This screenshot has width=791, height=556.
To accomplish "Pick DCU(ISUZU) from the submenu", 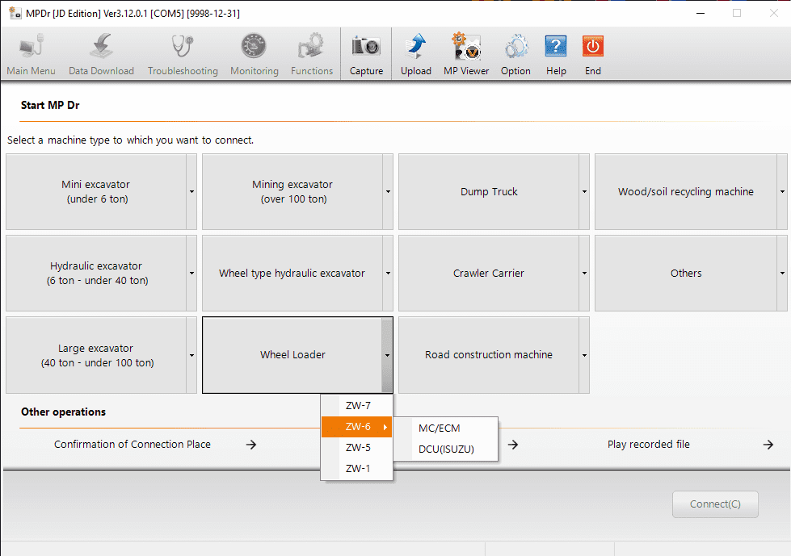I will [x=446, y=449].
